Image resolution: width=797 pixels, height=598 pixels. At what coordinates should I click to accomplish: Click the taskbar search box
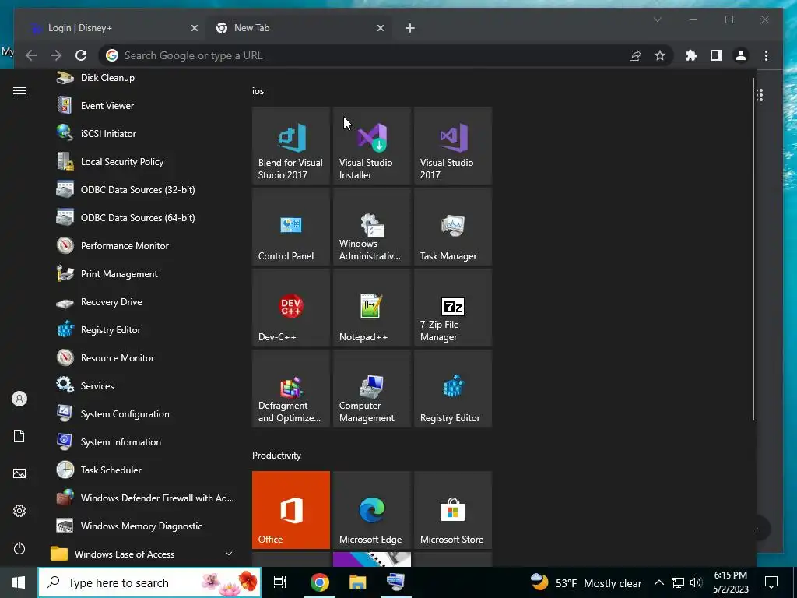coord(149,582)
